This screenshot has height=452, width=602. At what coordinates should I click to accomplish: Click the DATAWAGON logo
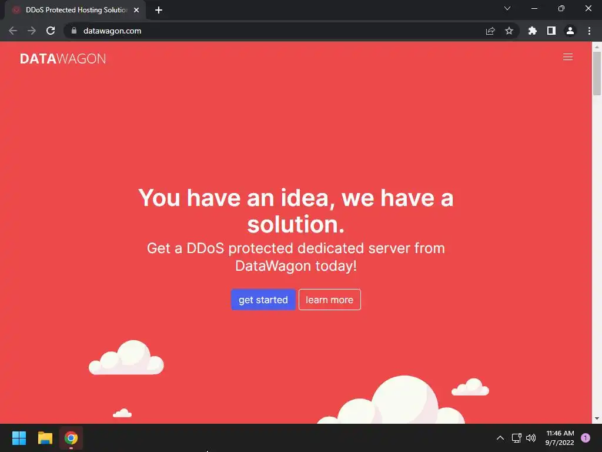(x=63, y=58)
